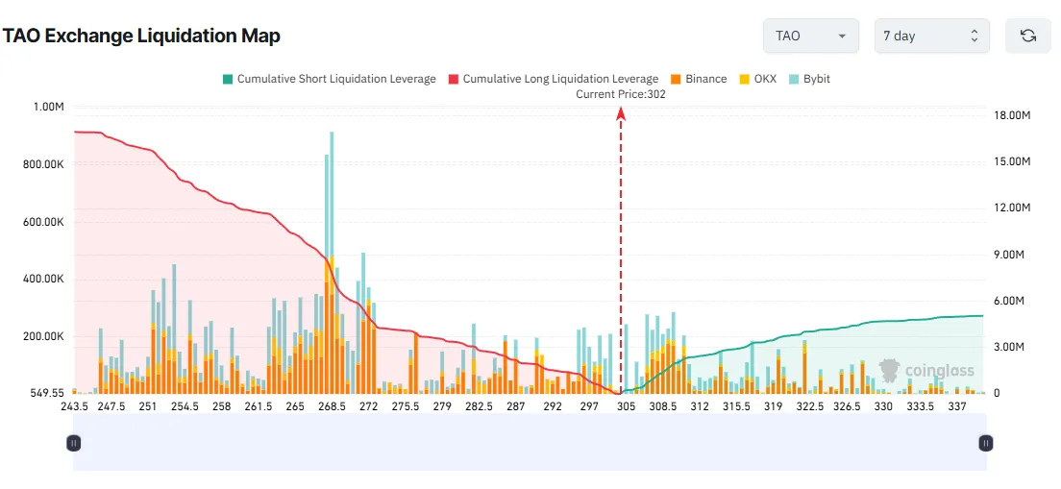Toggle the Binance legend series

699,79
